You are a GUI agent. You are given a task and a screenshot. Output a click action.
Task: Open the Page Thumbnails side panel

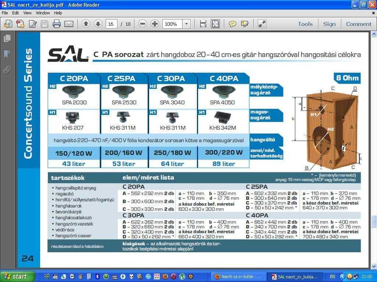click(x=7, y=38)
